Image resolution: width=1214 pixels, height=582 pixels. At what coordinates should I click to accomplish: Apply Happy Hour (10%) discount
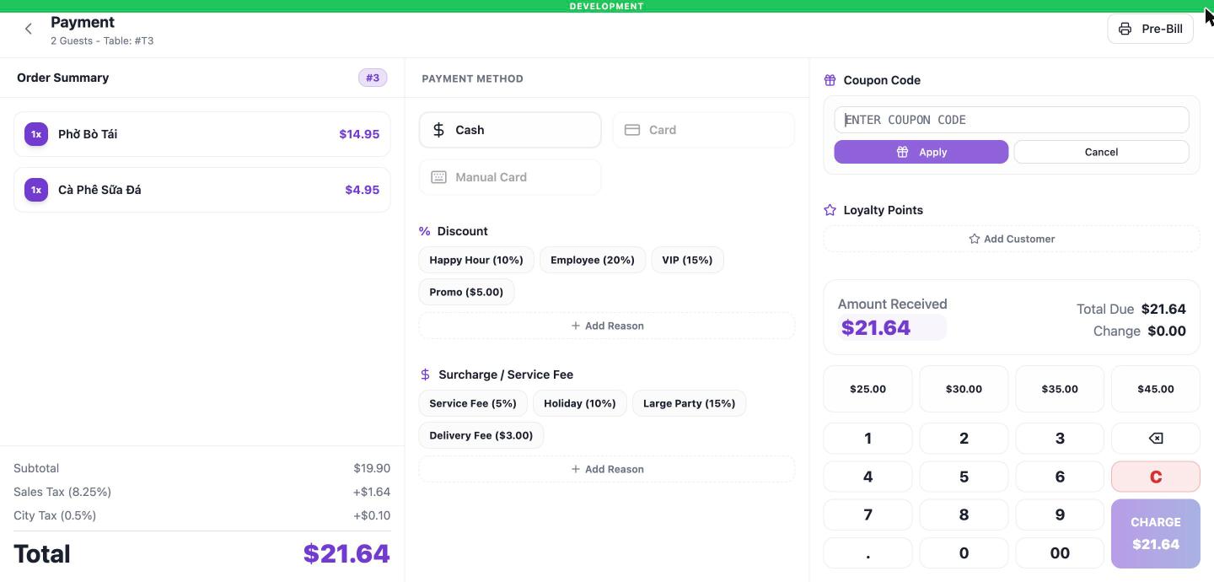click(476, 260)
